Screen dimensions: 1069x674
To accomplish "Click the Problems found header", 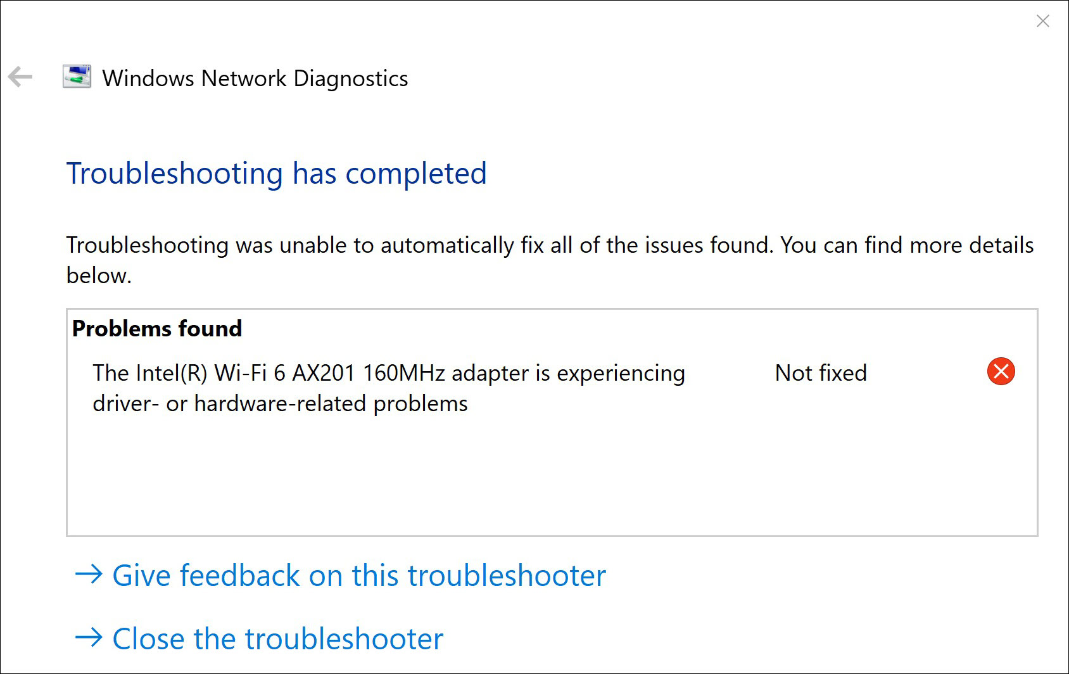I will 157,329.
